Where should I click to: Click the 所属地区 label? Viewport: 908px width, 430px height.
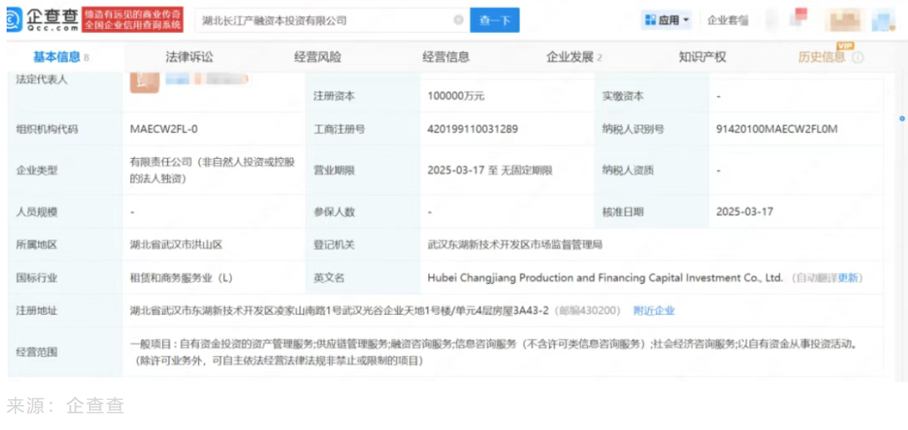37,245
